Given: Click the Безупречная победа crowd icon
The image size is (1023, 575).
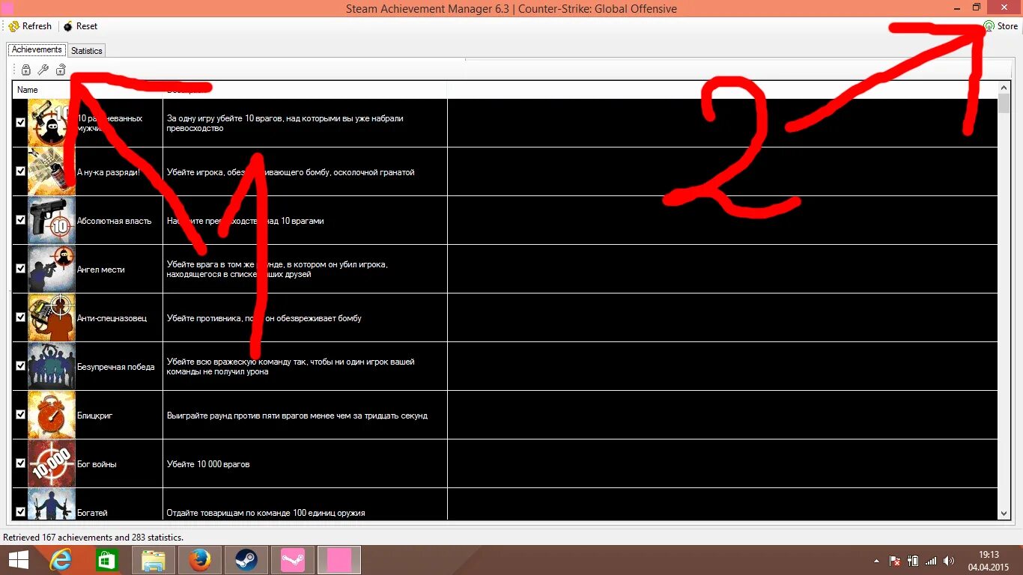Looking at the screenshot, I should tap(52, 366).
